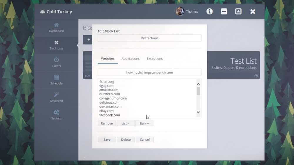The height and width of the screenshot is (165, 294).
Task: Open the Bulk dropdown
Action: coord(144,123)
